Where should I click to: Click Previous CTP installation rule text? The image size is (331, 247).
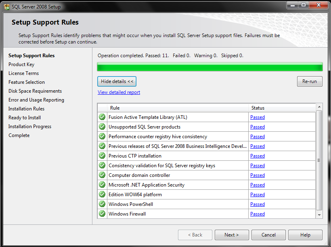[x=135, y=156]
